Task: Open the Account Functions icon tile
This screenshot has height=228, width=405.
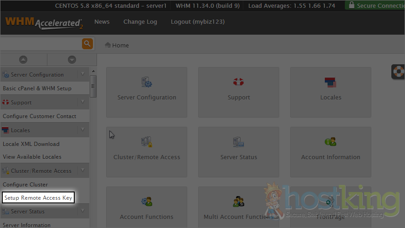Action: [147, 208]
